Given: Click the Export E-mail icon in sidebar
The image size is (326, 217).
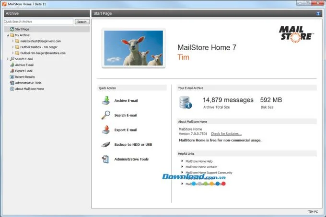Looking at the screenshot, I should coord(12,71).
